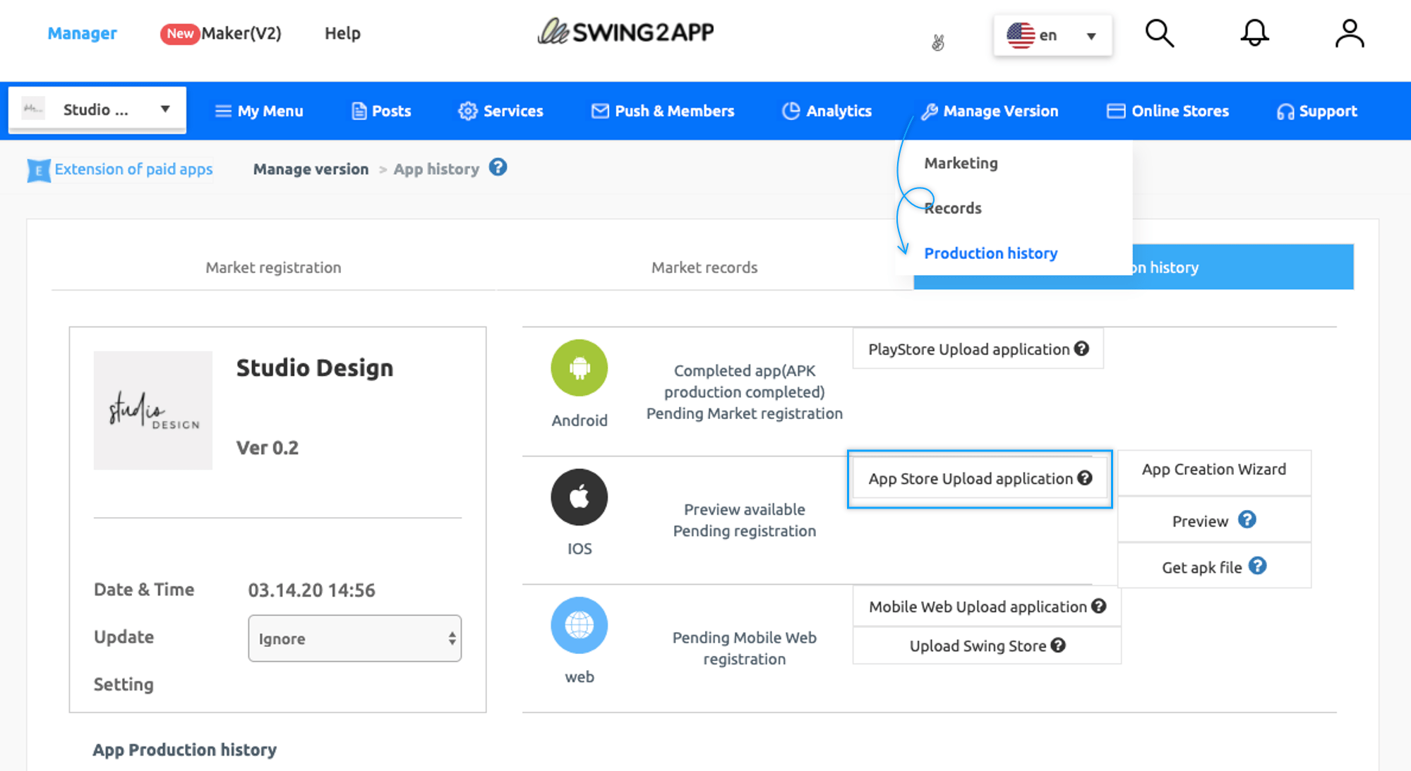Viewport: 1411px width, 771px height.
Task: Open the Extension of paid apps link
Action: click(x=133, y=169)
